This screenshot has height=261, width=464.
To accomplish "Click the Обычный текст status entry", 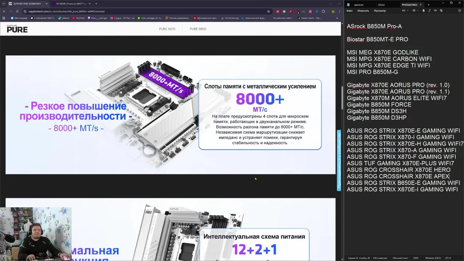I will 400,258.
